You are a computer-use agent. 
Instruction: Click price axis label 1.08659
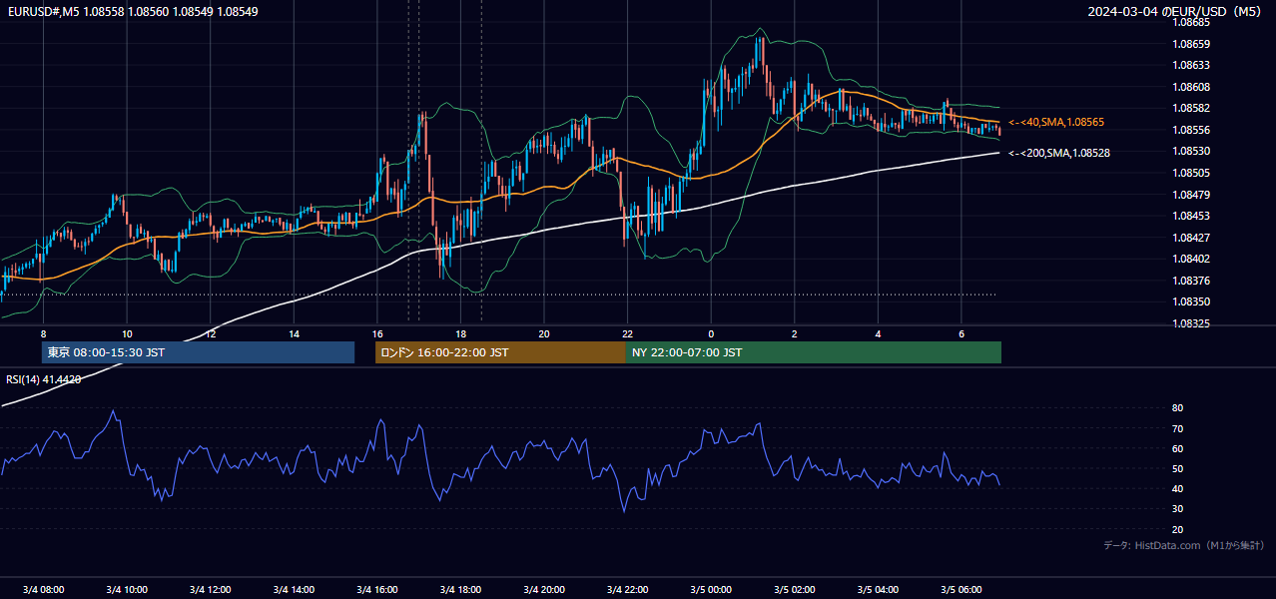[1191, 44]
